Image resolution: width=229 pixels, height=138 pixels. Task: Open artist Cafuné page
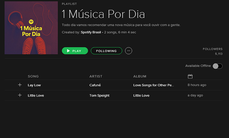tap(95, 85)
